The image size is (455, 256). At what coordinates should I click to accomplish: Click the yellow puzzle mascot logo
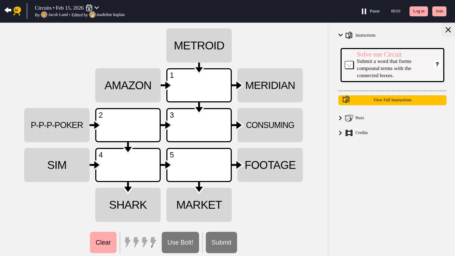click(17, 11)
